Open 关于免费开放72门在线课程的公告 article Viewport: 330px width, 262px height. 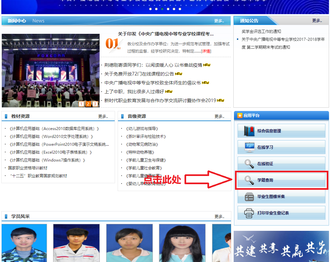pyautogui.click(x=139, y=74)
